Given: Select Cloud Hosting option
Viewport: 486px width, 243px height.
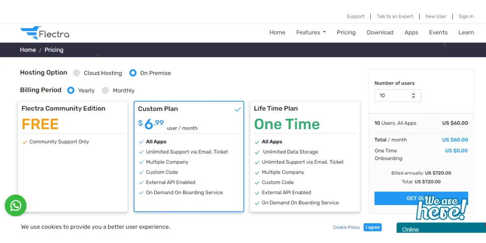Looking at the screenshot, I should [x=77, y=73].
